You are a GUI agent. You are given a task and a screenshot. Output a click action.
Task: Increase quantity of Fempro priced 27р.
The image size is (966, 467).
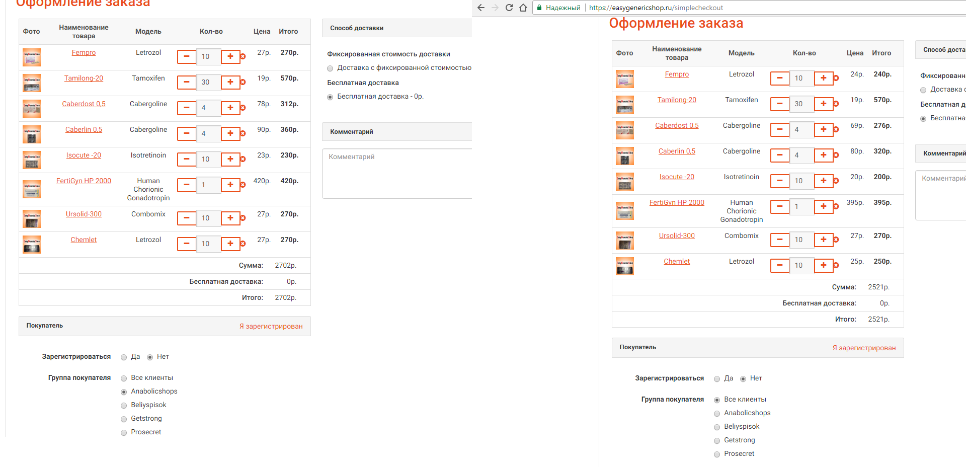[x=230, y=56]
